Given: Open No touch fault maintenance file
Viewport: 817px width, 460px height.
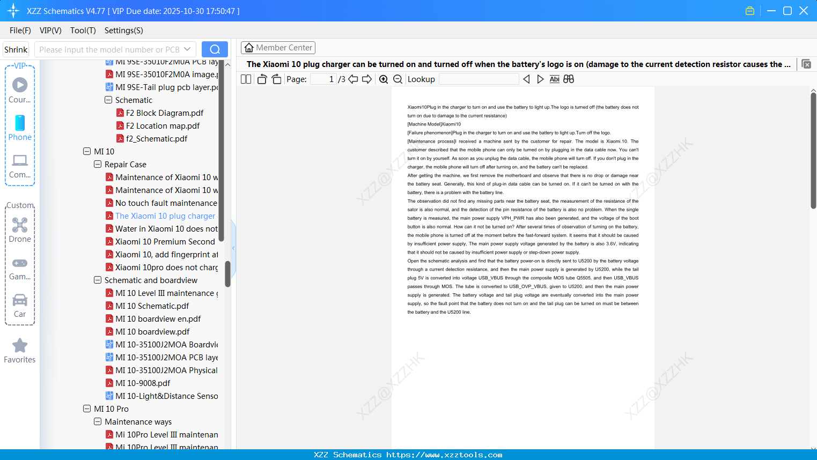Looking at the screenshot, I should click(x=166, y=203).
